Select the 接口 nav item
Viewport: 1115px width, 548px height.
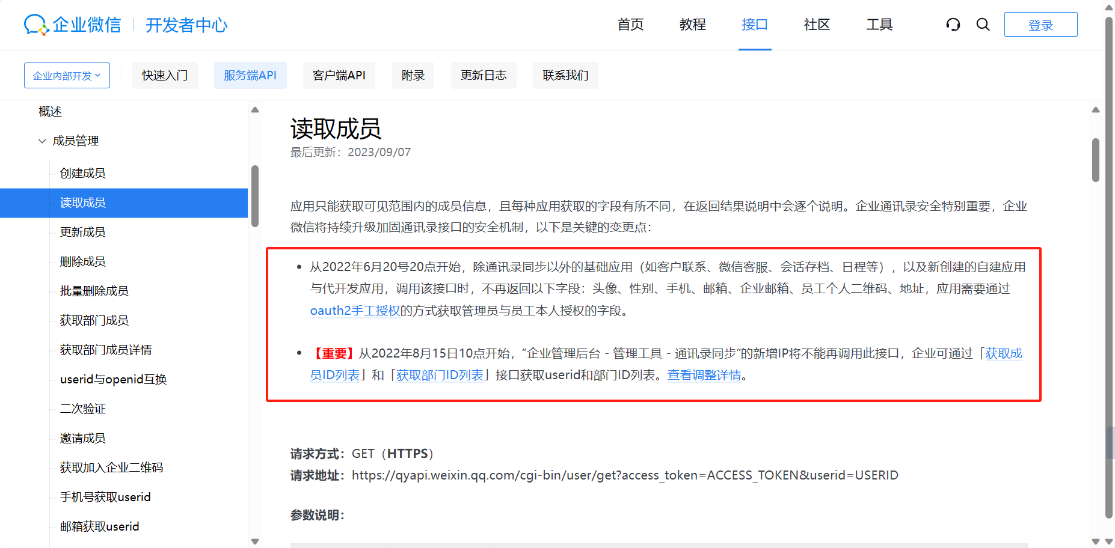click(x=755, y=25)
